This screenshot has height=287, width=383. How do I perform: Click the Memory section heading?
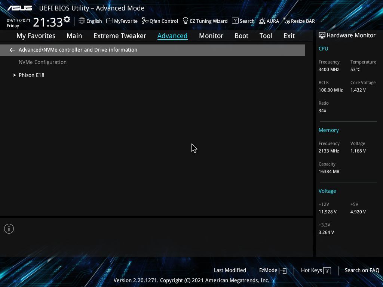pyautogui.click(x=328, y=130)
